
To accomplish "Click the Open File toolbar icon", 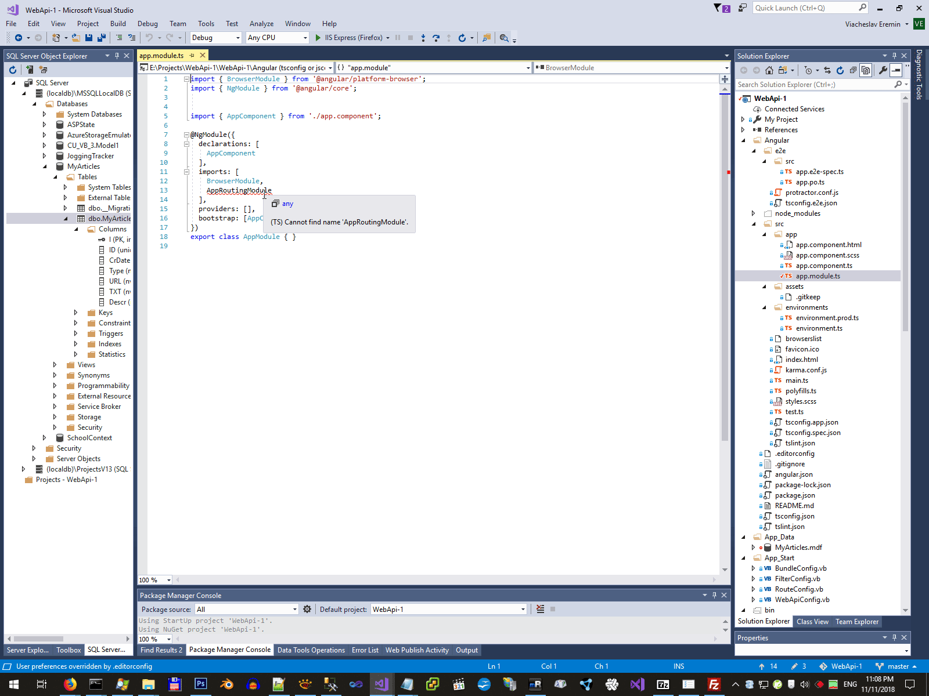I will [x=75, y=38].
